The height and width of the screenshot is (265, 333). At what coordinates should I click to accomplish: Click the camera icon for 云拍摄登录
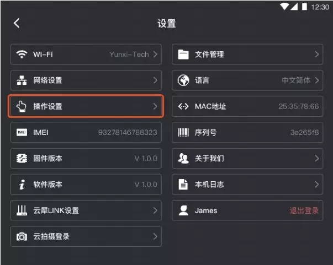[22, 236]
